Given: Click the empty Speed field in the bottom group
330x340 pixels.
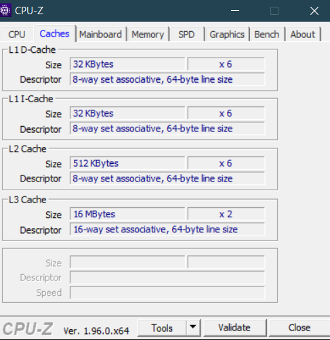Looking at the screenshot, I should (167, 293).
